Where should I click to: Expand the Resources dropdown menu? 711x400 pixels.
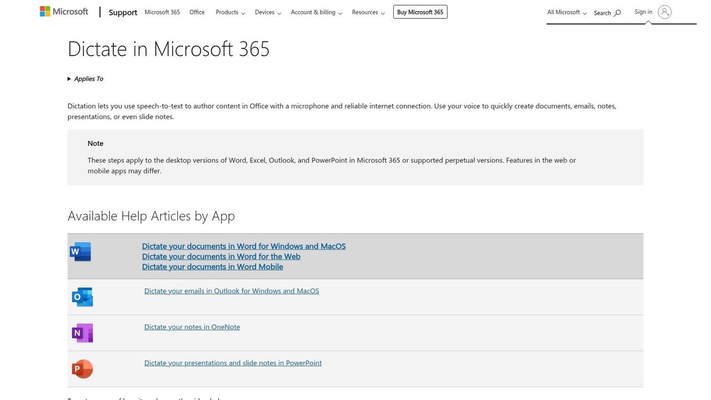[x=368, y=12]
